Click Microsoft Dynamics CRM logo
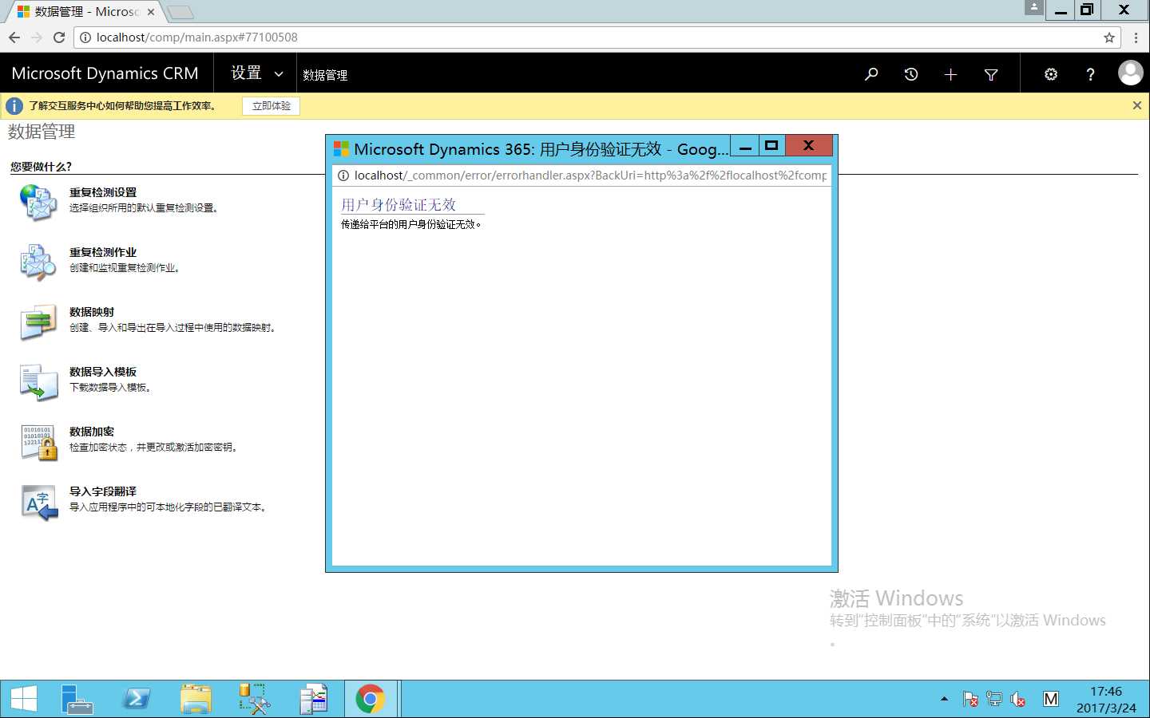This screenshot has width=1150, height=718. (105, 73)
